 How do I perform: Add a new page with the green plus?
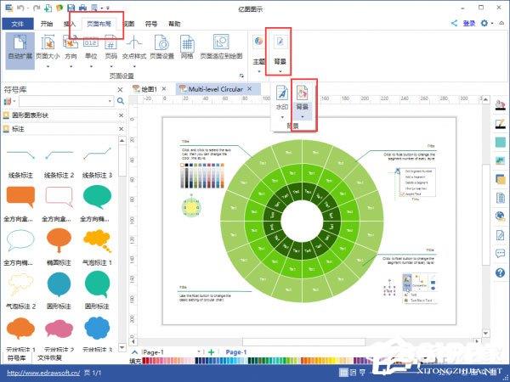point(212,352)
